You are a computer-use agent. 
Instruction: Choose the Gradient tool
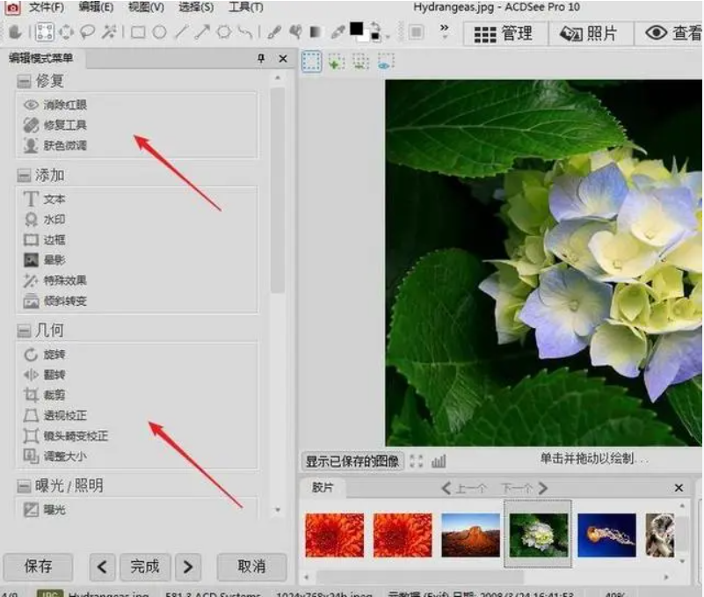pos(316,33)
